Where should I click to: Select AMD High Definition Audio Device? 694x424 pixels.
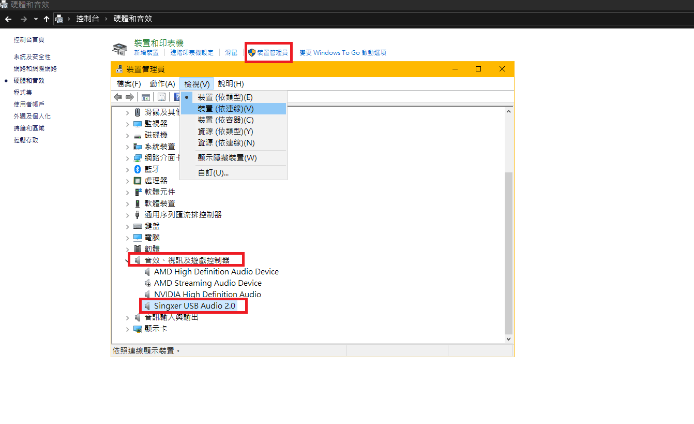pos(216,272)
